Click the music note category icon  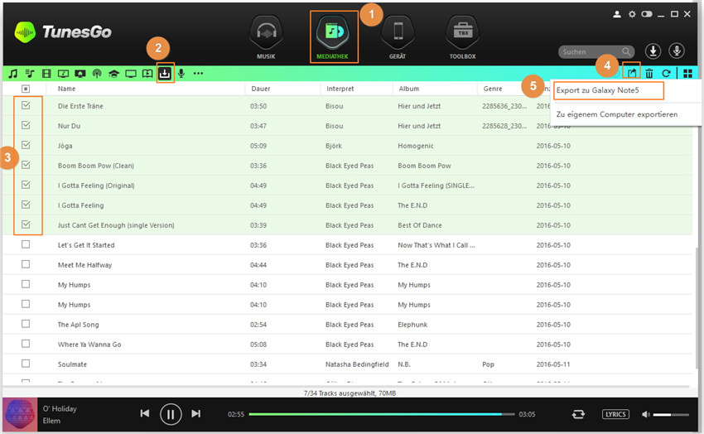coord(13,74)
